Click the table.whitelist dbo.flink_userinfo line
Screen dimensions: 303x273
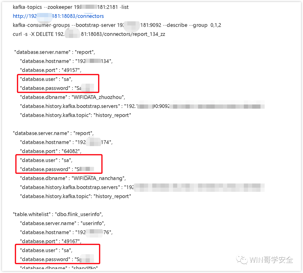(58, 214)
